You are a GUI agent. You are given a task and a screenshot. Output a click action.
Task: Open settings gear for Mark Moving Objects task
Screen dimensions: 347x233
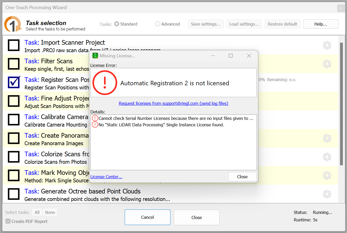[327, 175]
